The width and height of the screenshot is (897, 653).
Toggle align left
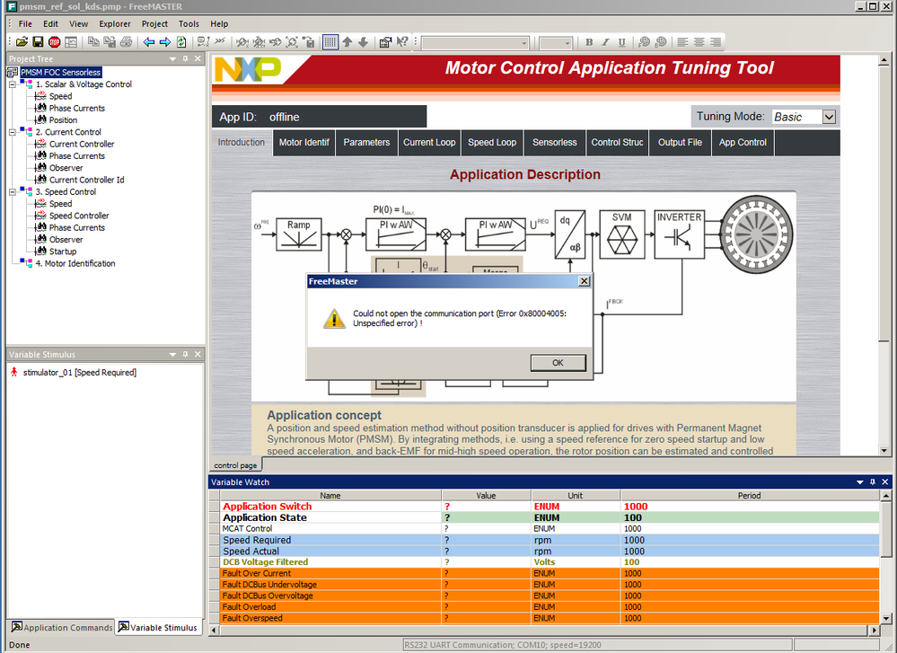(x=682, y=42)
